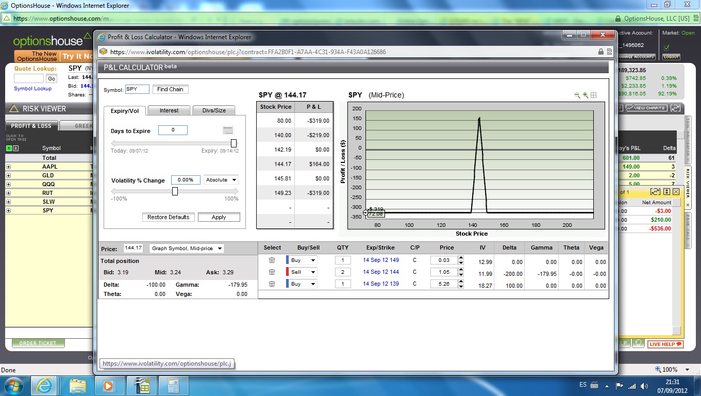
Task: Switch to the Interest tab
Action: [169, 110]
